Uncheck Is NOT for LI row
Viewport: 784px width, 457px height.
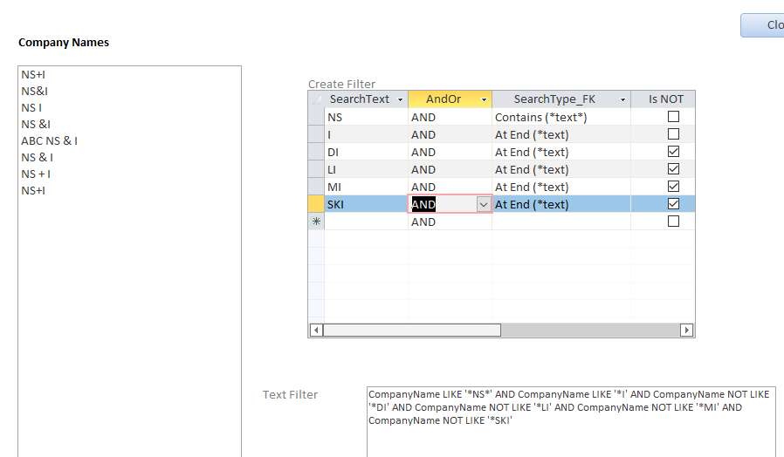click(673, 169)
